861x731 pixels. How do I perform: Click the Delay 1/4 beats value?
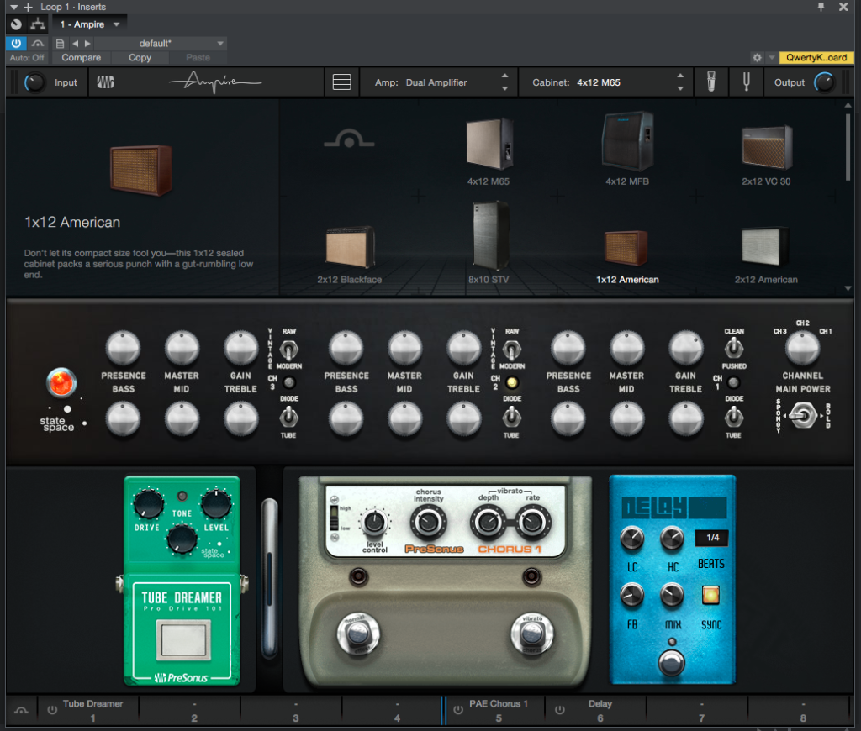[x=711, y=538]
